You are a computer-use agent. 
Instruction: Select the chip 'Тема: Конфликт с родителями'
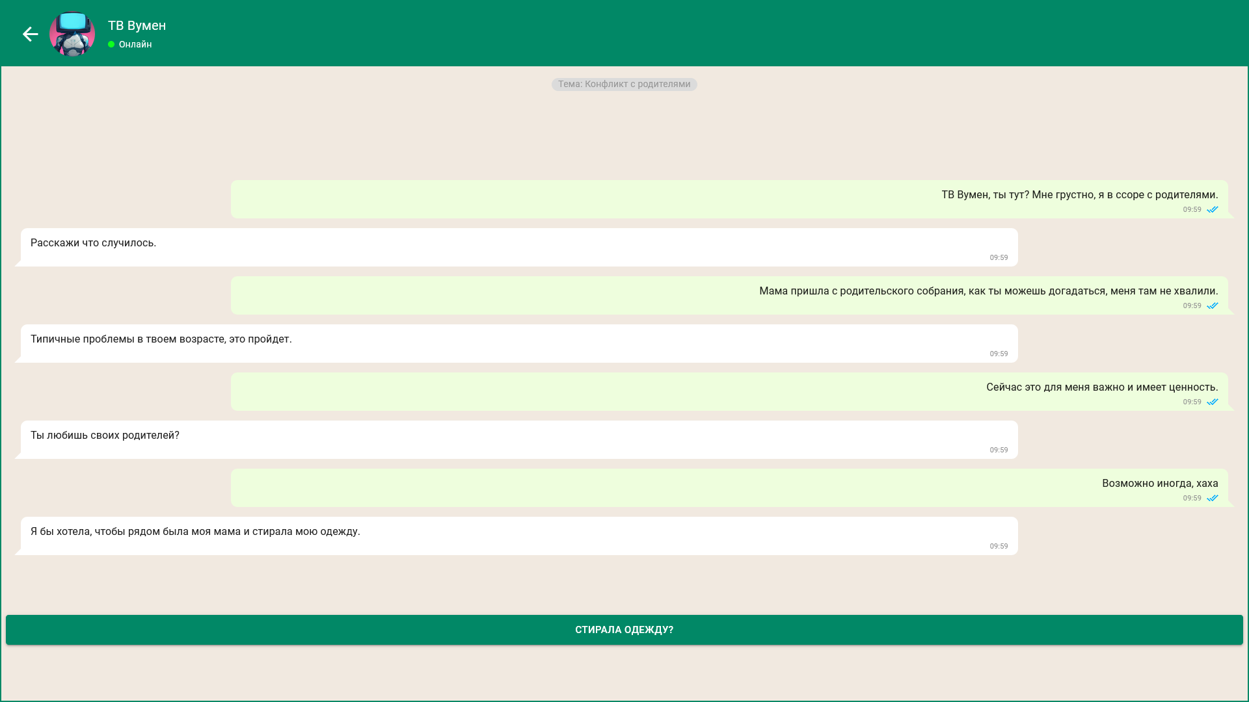pos(624,84)
